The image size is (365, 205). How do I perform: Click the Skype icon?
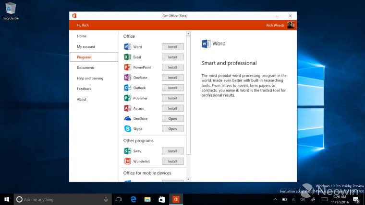click(x=128, y=129)
